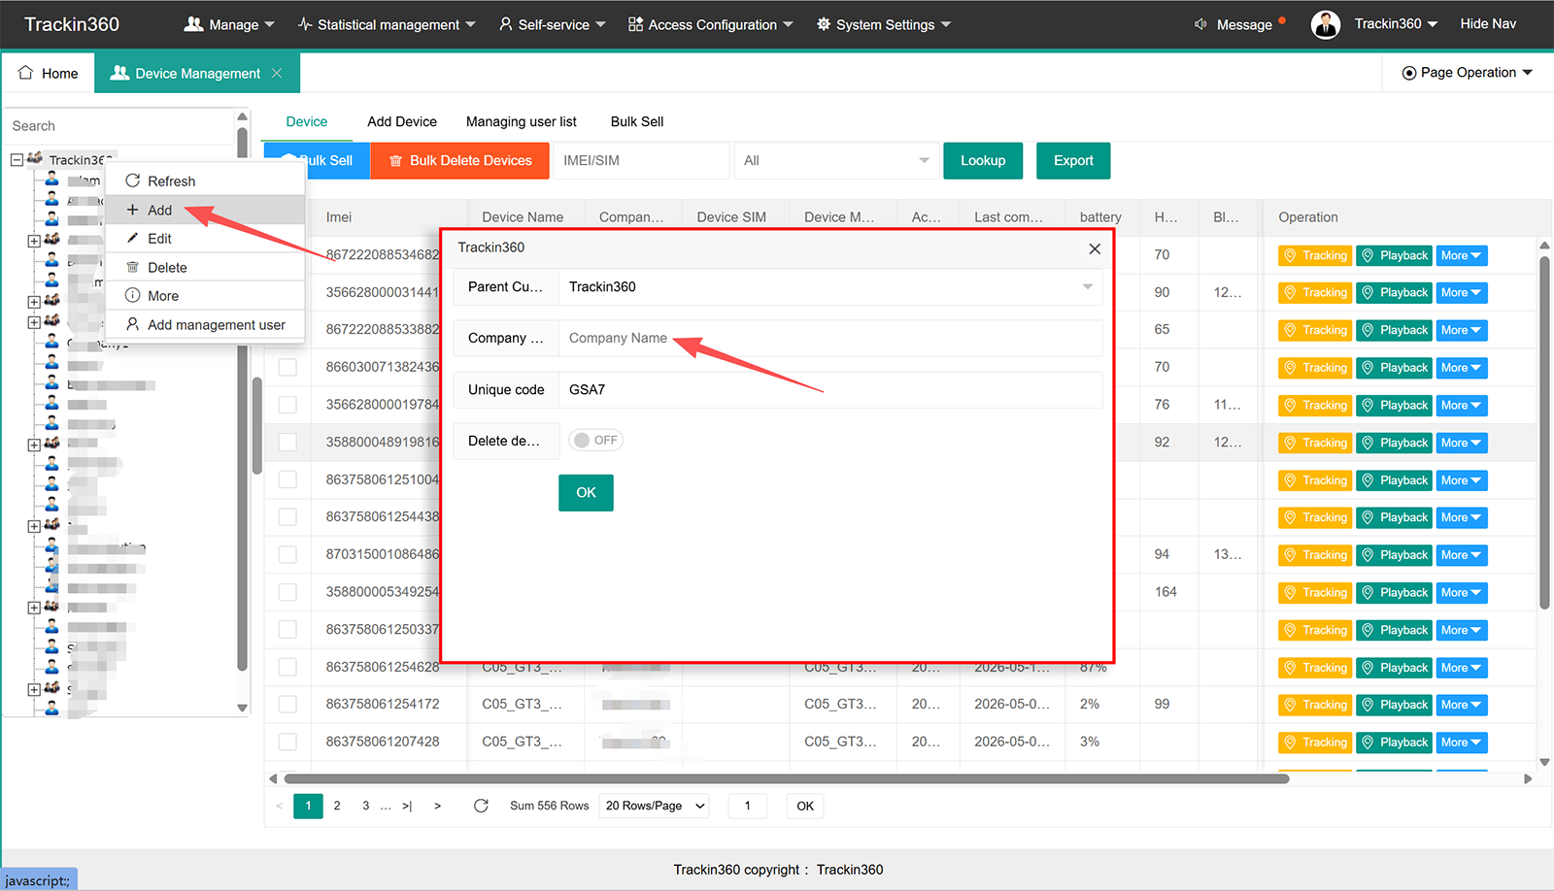Toggle the Delete device OFF switch
Screen dimensions: 1554x891
(595, 440)
